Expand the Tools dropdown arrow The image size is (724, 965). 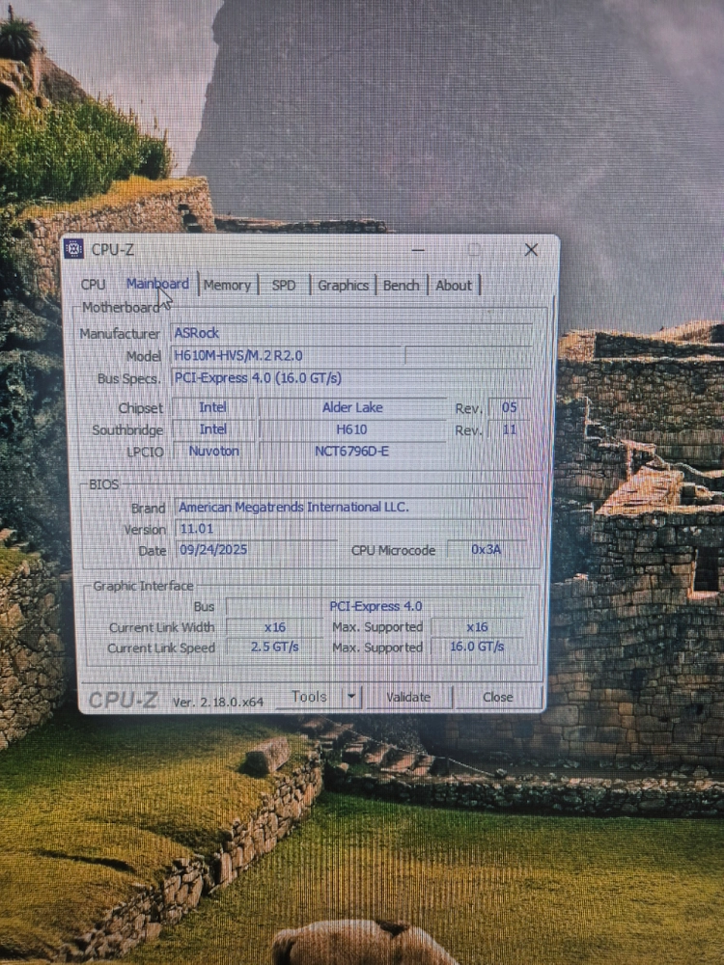pyautogui.click(x=351, y=697)
